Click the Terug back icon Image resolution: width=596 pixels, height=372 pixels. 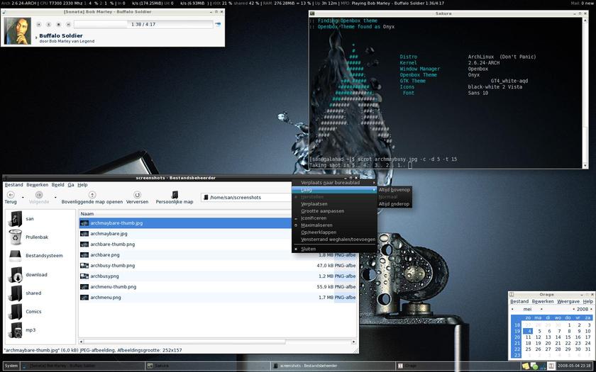coord(11,195)
